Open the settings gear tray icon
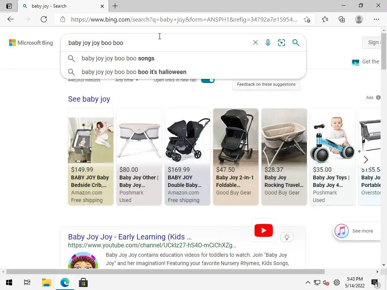 (337, 282)
